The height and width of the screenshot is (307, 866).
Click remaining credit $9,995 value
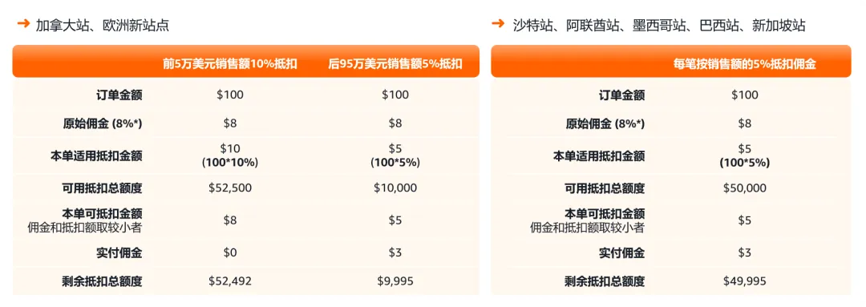coord(395,281)
